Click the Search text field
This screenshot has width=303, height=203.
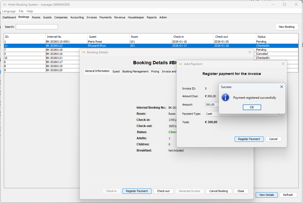coord(37,27)
